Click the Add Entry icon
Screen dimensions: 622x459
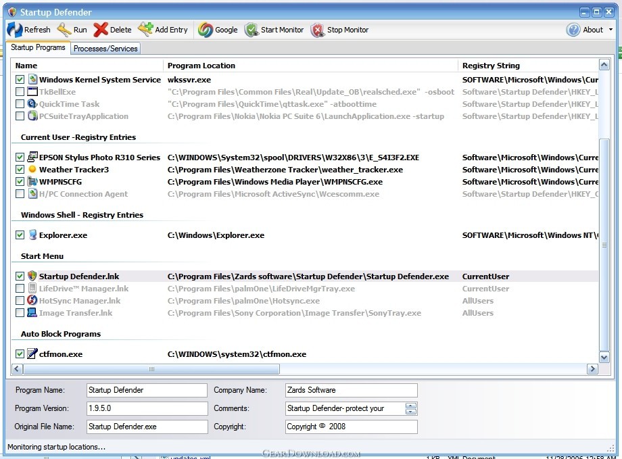point(145,29)
